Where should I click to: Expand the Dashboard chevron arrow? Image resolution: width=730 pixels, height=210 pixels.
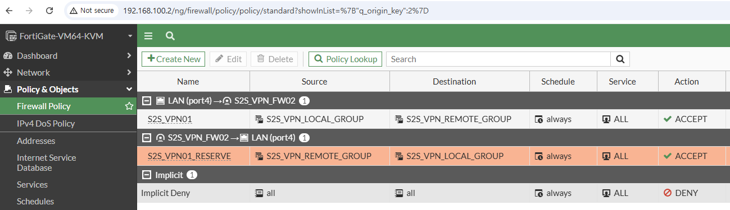129,56
